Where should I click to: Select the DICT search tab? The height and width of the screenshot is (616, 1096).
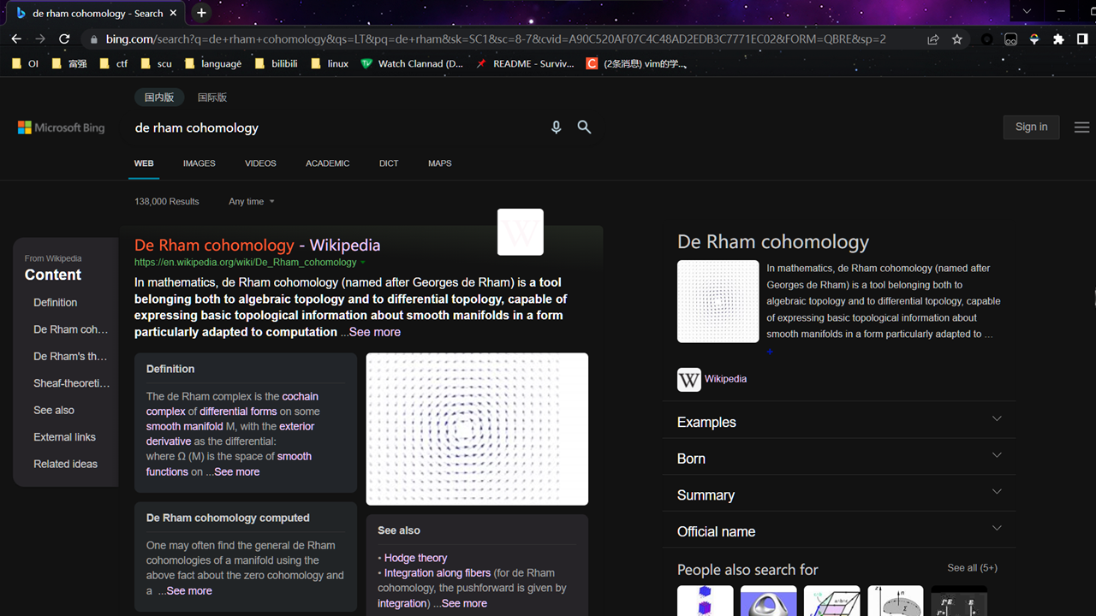pyautogui.click(x=389, y=163)
